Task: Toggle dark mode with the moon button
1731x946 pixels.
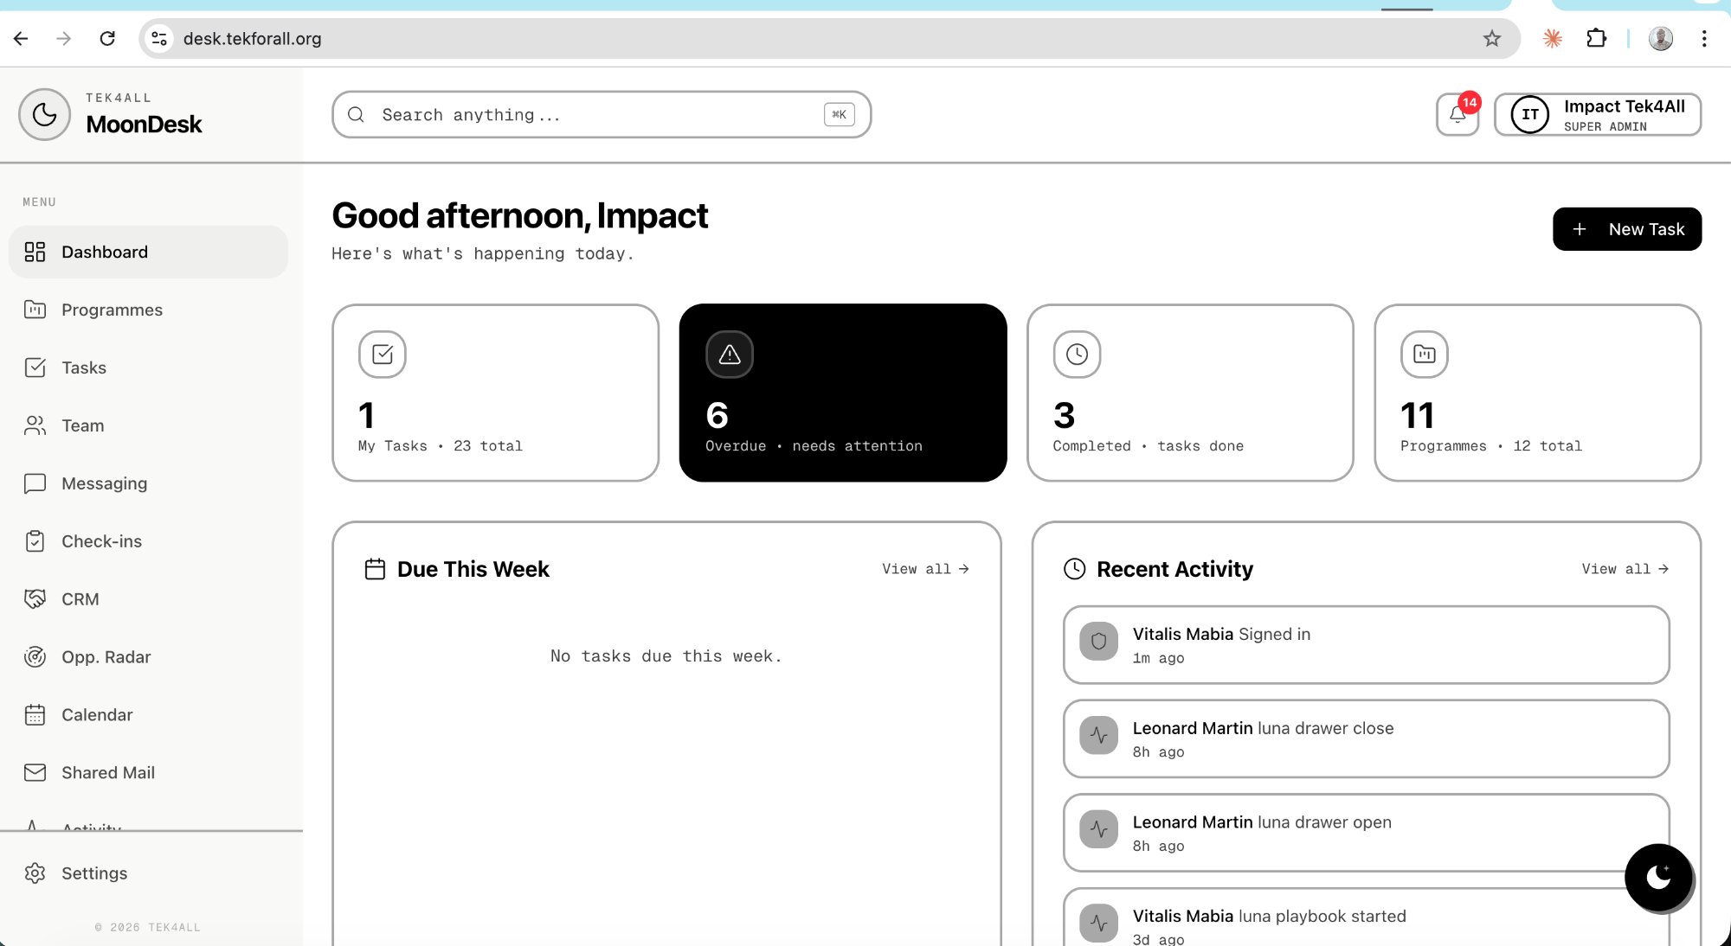Action: pyautogui.click(x=1658, y=877)
